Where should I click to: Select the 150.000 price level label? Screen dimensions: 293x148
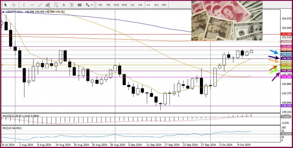[x=286, y=46]
